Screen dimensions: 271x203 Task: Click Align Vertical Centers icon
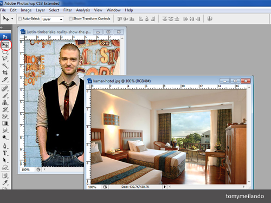point(126,18)
